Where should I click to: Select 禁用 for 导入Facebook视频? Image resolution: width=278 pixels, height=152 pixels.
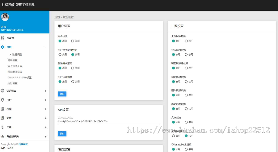[186, 149]
